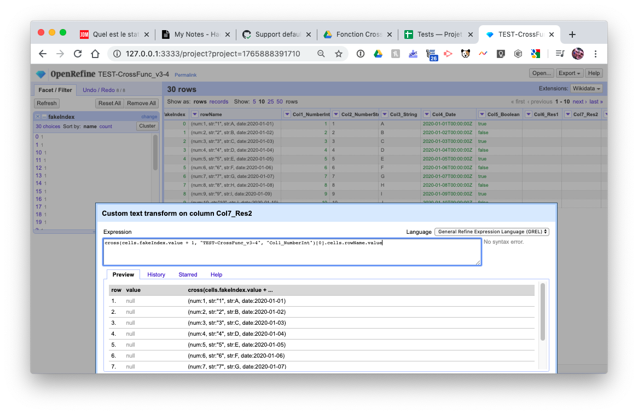Open the Google Drive extension icon
Viewport: 638px width, 414px height.
378,54
